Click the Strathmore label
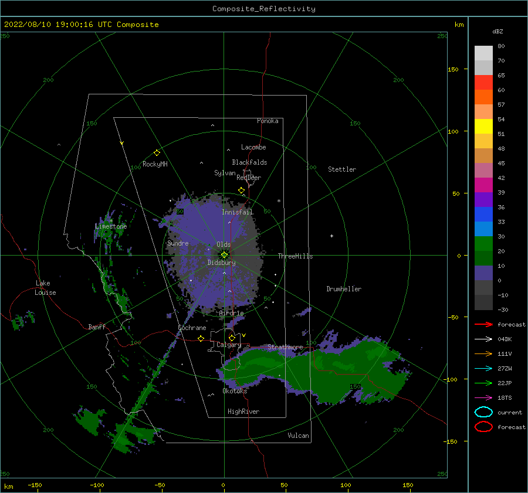The height and width of the screenshot is (493, 528). point(285,347)
